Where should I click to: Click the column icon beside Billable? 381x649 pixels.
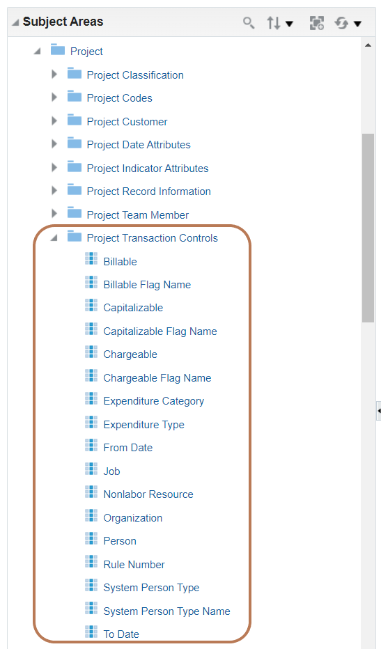click(91, 258)
